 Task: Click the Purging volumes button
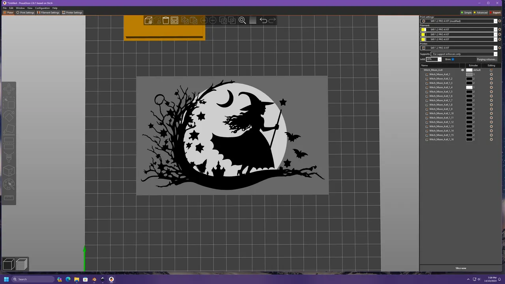[486, 59]
